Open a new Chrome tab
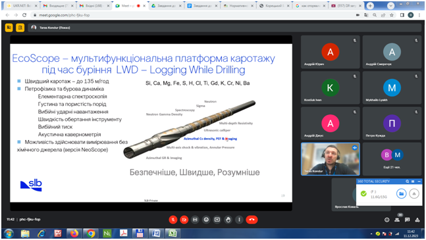426x240 pixels. coord(370,6)
